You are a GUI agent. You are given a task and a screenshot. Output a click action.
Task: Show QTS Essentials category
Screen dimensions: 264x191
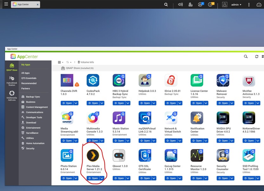click(29, 78)
